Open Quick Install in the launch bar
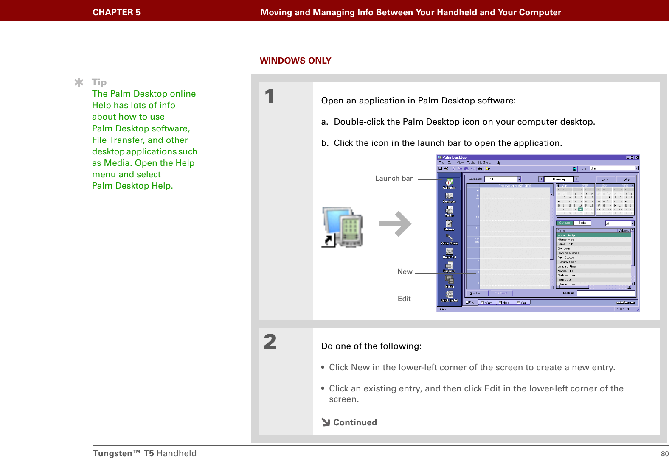Image resolution: width=669 pixels, height=458 pixels. pyautogui.click(x=449, y=296)
